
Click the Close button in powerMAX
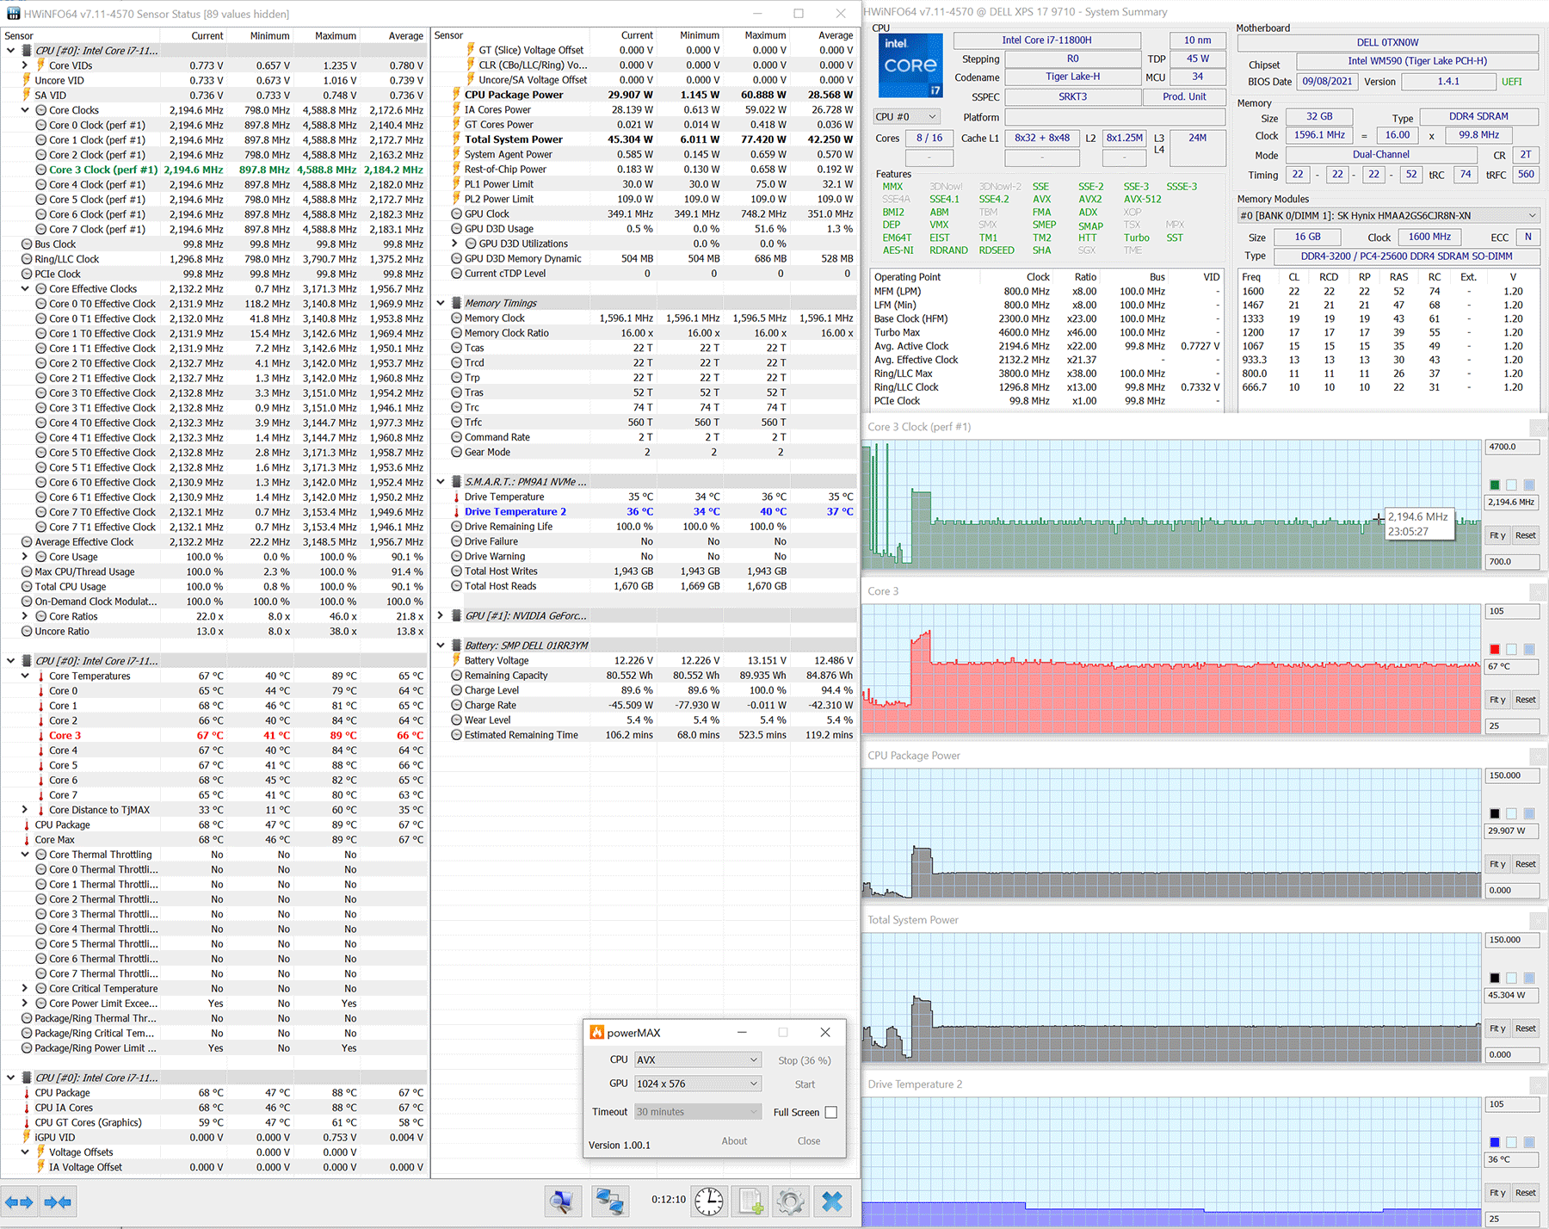click(809, 1141)
